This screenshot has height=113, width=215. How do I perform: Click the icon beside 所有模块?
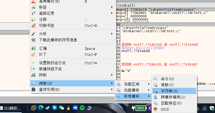[x=118, y=96]
